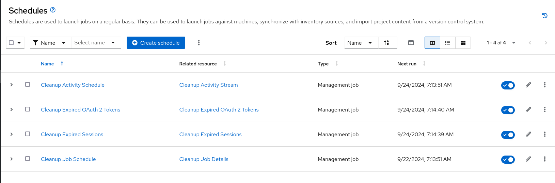Toggle sort direction icon next to Sort
555x183 pixels.
pos(387,43)
